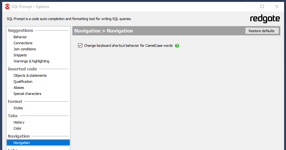Select History under Tabs

pyautogui.click(x=19, y=122)
